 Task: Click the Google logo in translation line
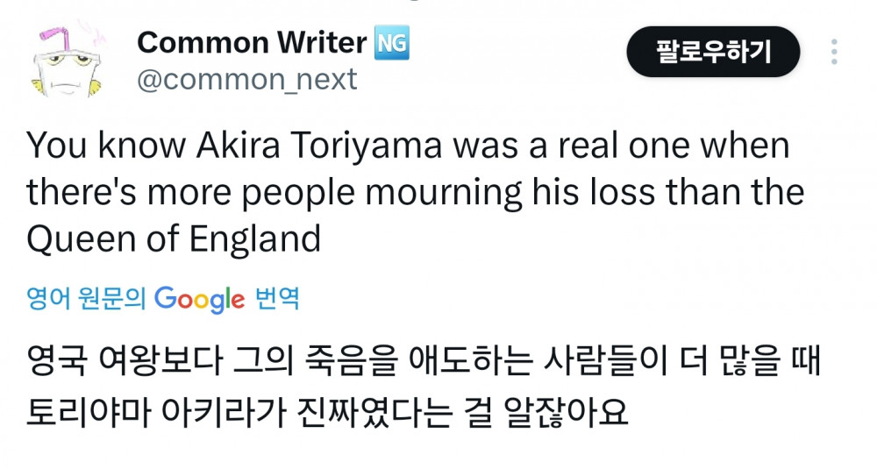(x=199, y=299)
